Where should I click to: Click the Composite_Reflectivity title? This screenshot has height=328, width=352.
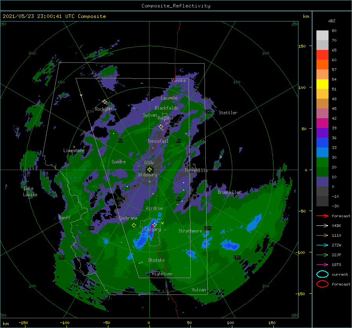click(x=176, y=6)
